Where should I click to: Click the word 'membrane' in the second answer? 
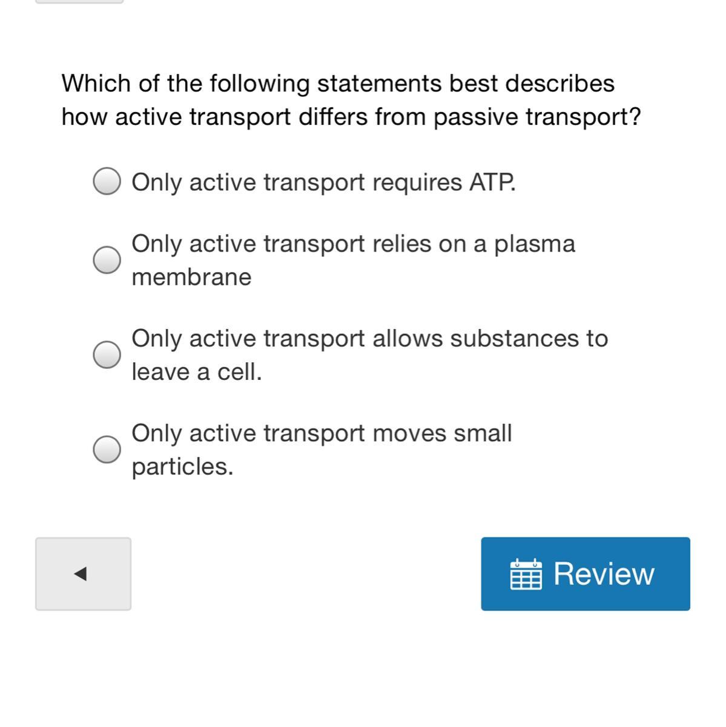[191, 277]
